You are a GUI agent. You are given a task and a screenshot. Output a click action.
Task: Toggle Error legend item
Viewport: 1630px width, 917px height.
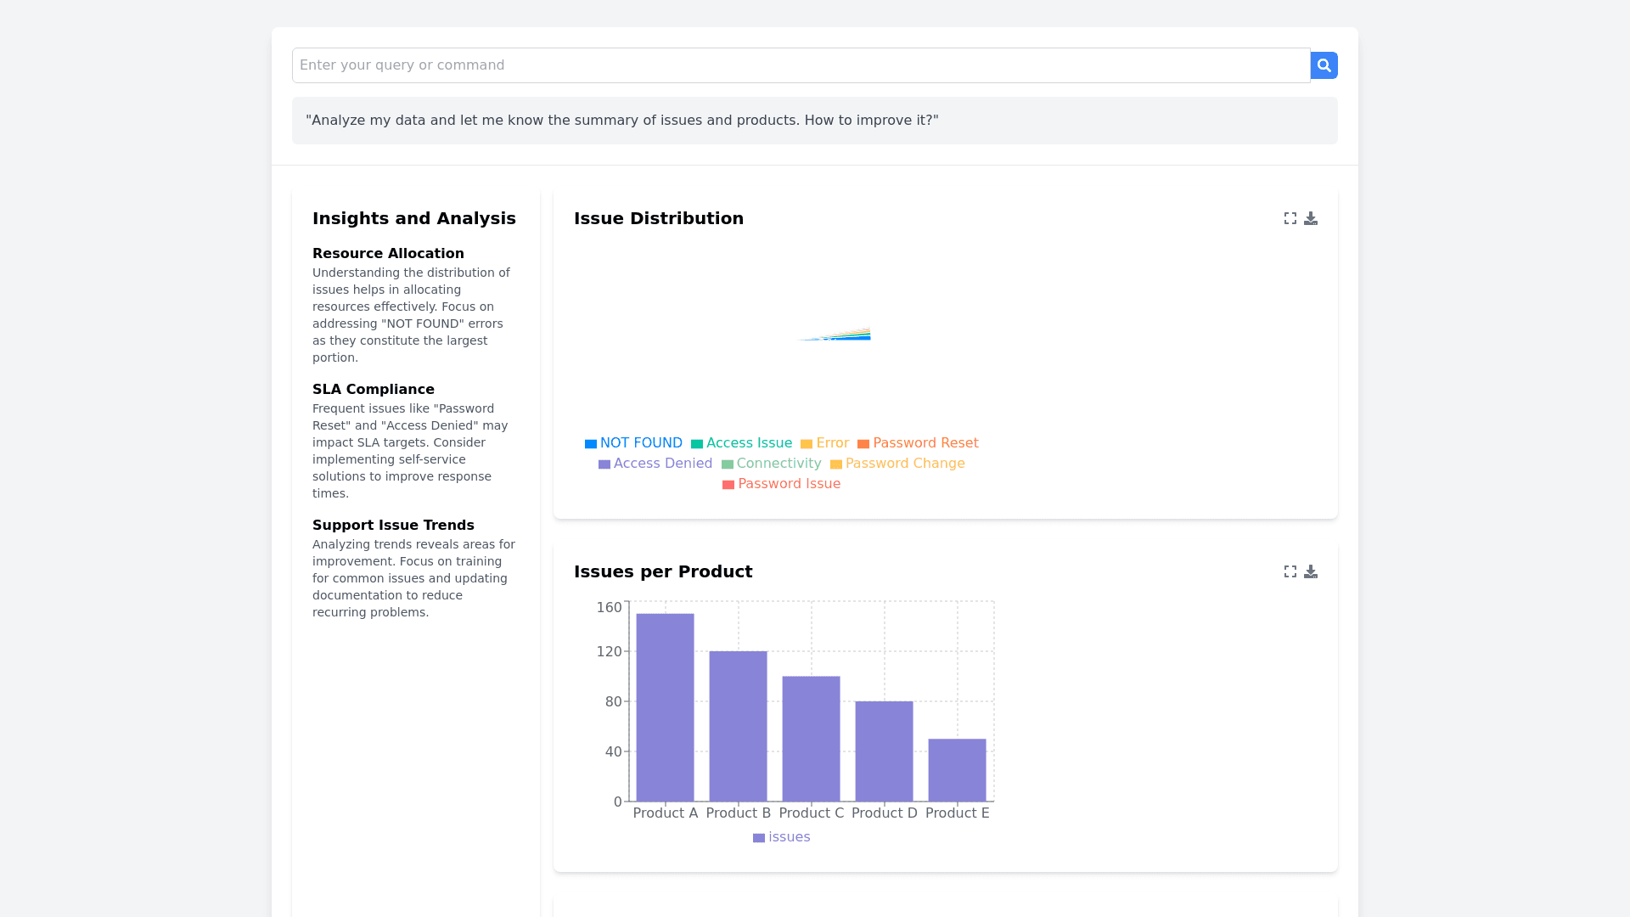tap(824, 443)
